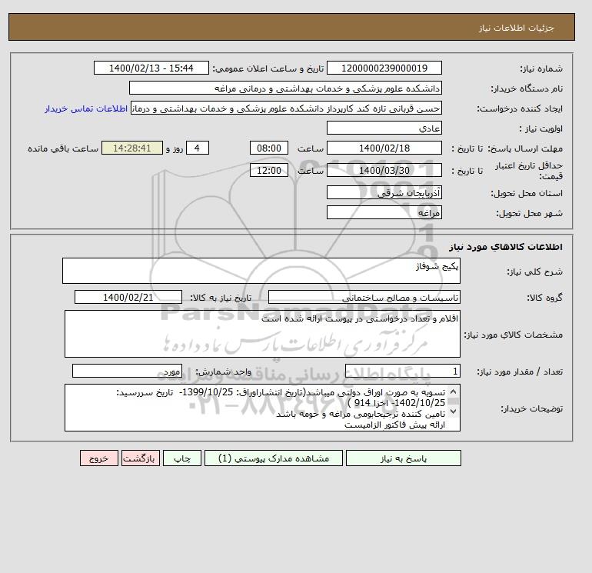Click the text ساعت باقی مانده
The height and width of the screenshot is (573, 592).
tap(63, 148)
